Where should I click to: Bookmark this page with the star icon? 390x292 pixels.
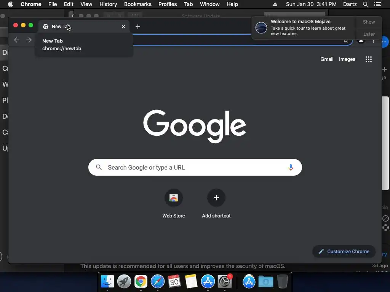(x=345, y=41)
